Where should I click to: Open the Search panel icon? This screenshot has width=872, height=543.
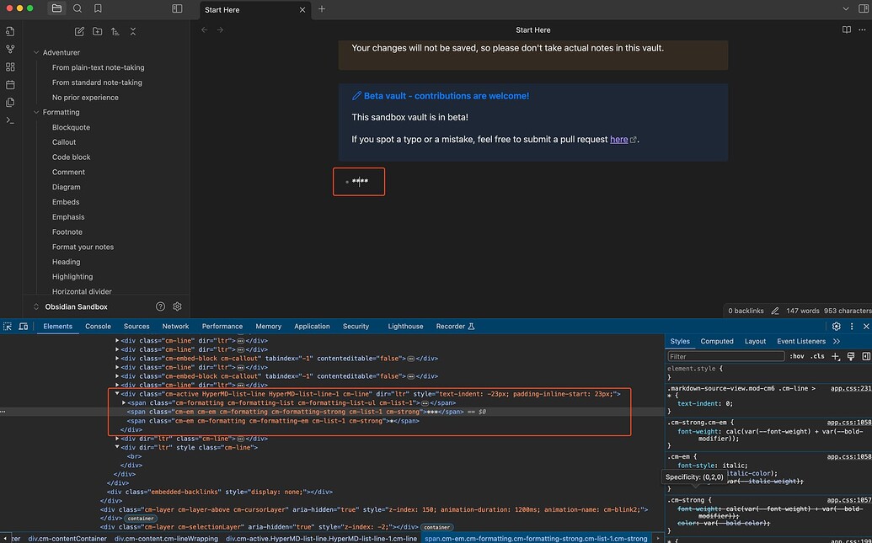click(x=78, y=8)
